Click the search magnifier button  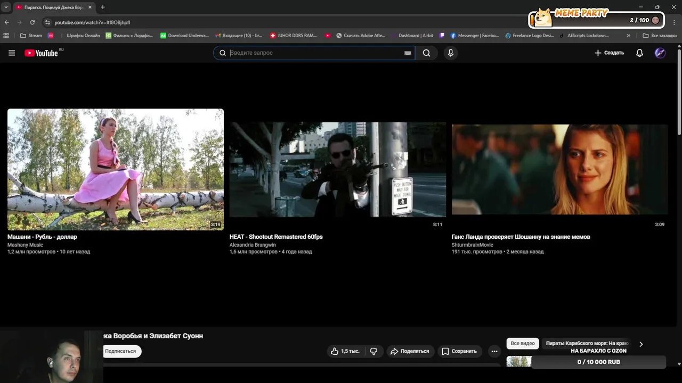(x=426, y=53)
